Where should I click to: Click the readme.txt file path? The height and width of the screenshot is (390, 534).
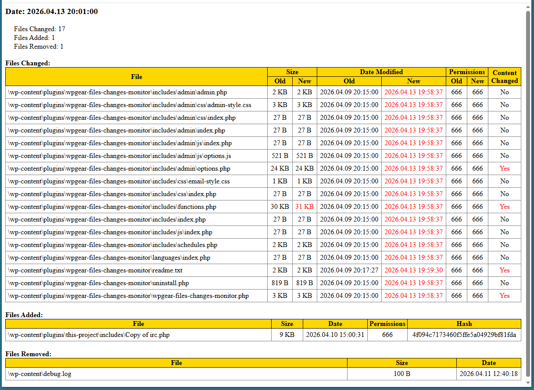[x=95, y=270]
